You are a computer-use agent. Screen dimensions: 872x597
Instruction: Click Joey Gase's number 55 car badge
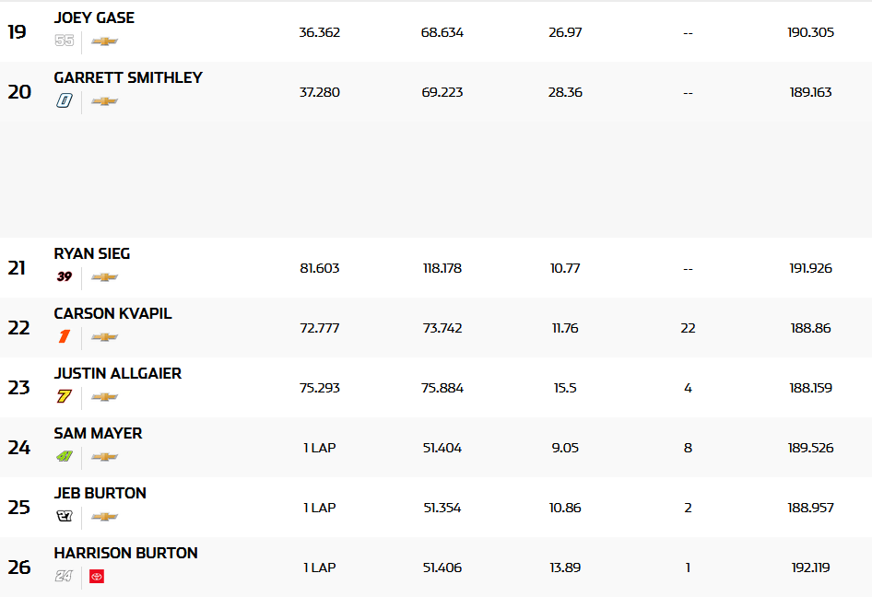point(64,41)
